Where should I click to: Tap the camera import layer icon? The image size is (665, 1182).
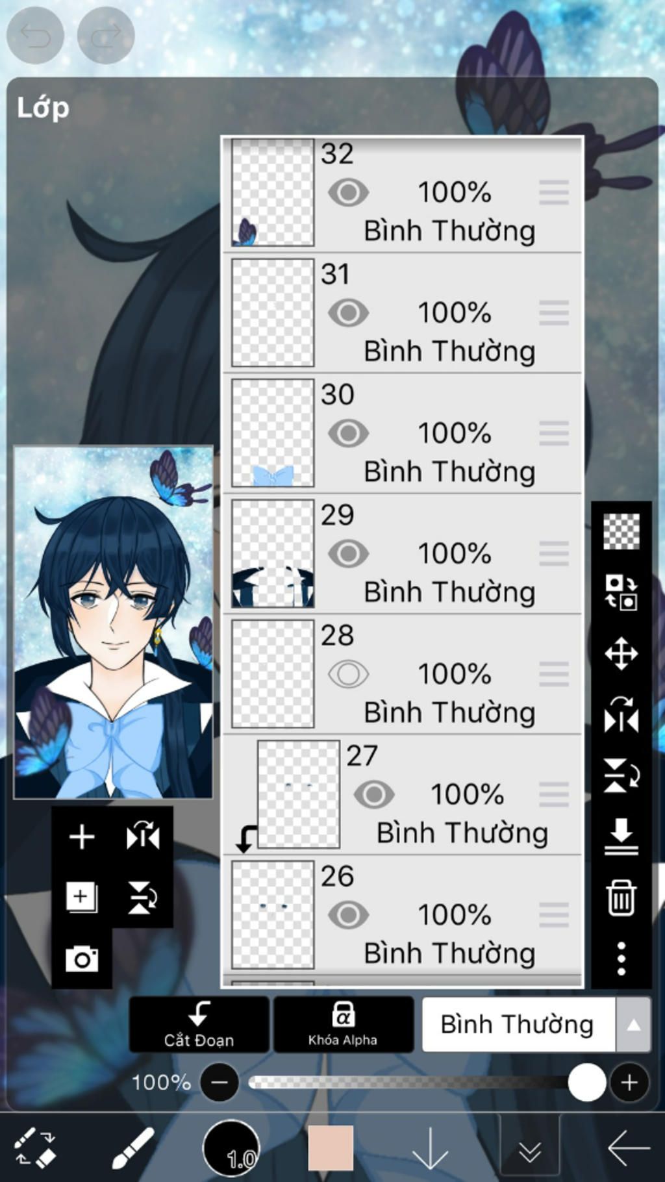(x=82, y=959)
